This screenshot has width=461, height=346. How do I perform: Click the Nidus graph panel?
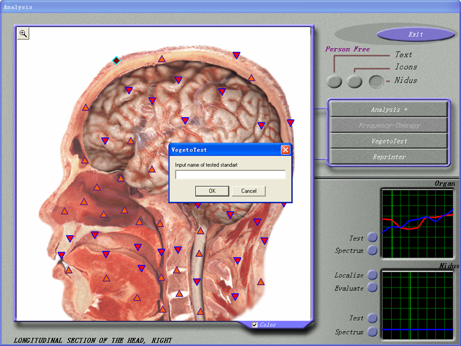(x=417, y=305)
